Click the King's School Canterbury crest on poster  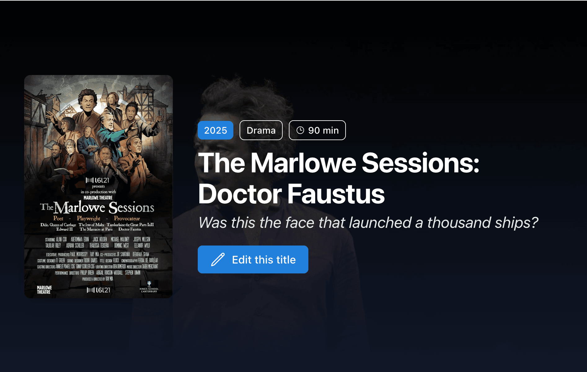click(149, 287)
